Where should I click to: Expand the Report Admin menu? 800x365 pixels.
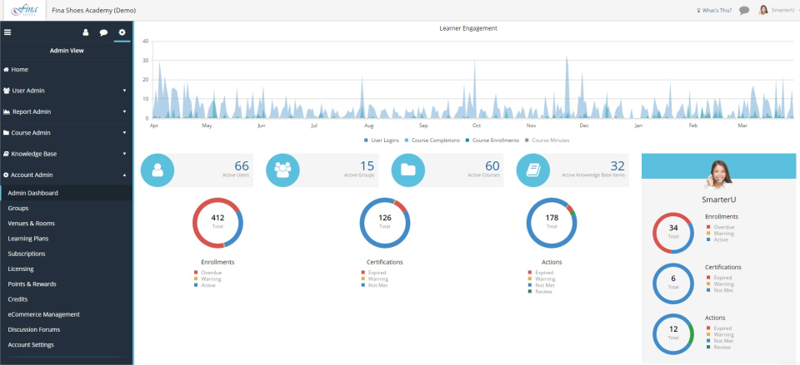[66, 111]
